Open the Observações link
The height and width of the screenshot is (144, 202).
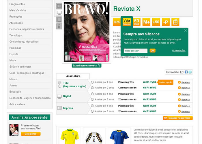click(179, 50)
